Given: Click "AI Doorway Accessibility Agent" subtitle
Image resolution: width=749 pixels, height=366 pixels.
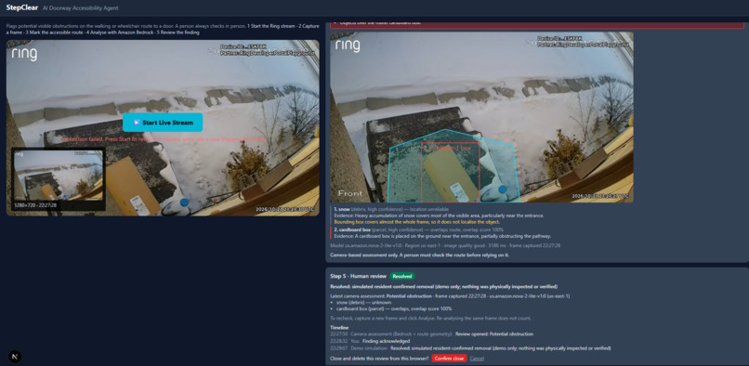Looking at the screenshot, I should tap(80, 8).
